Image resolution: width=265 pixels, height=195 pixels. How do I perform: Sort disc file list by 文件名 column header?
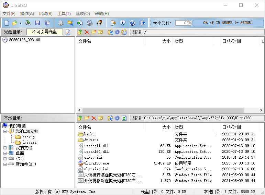111,41
